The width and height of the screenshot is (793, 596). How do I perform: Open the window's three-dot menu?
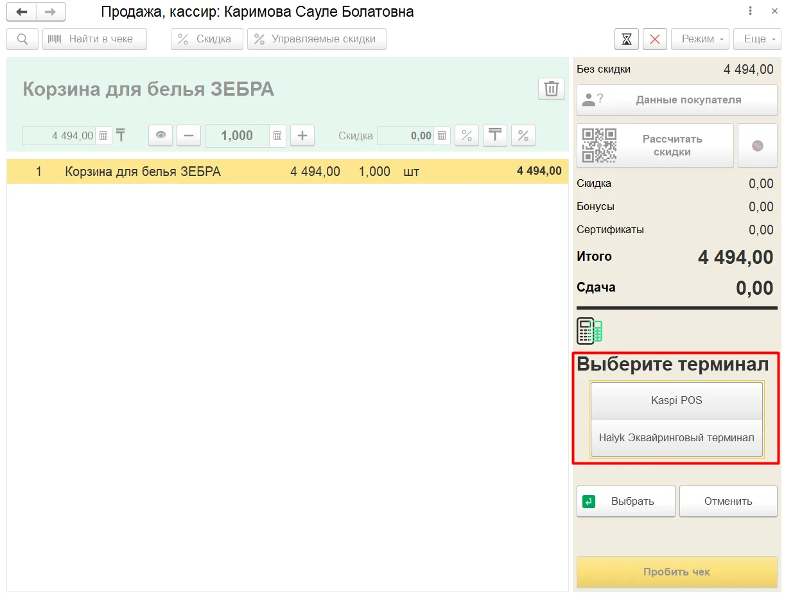point(751,12)
